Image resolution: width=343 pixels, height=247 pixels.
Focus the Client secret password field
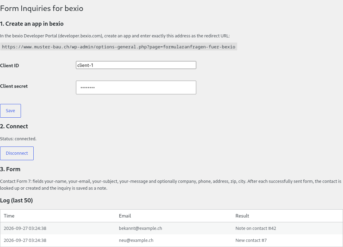[x=136, y=87]
